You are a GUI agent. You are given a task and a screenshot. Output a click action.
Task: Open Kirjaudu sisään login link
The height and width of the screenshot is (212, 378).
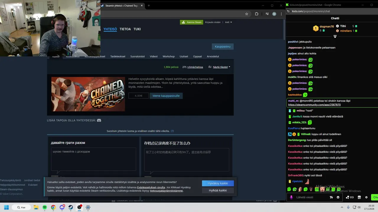pos(213,22)
